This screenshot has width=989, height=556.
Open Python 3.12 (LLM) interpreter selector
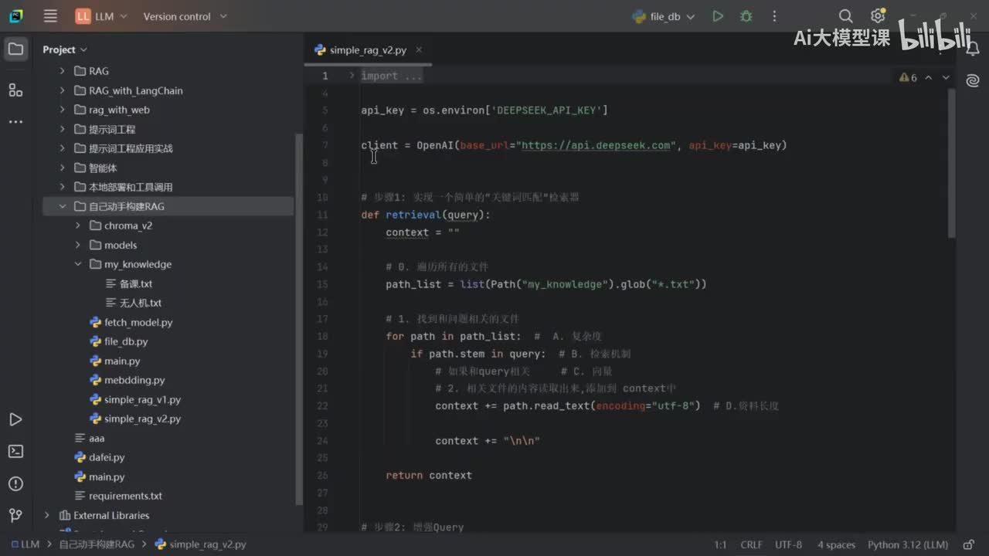(908, 544)
